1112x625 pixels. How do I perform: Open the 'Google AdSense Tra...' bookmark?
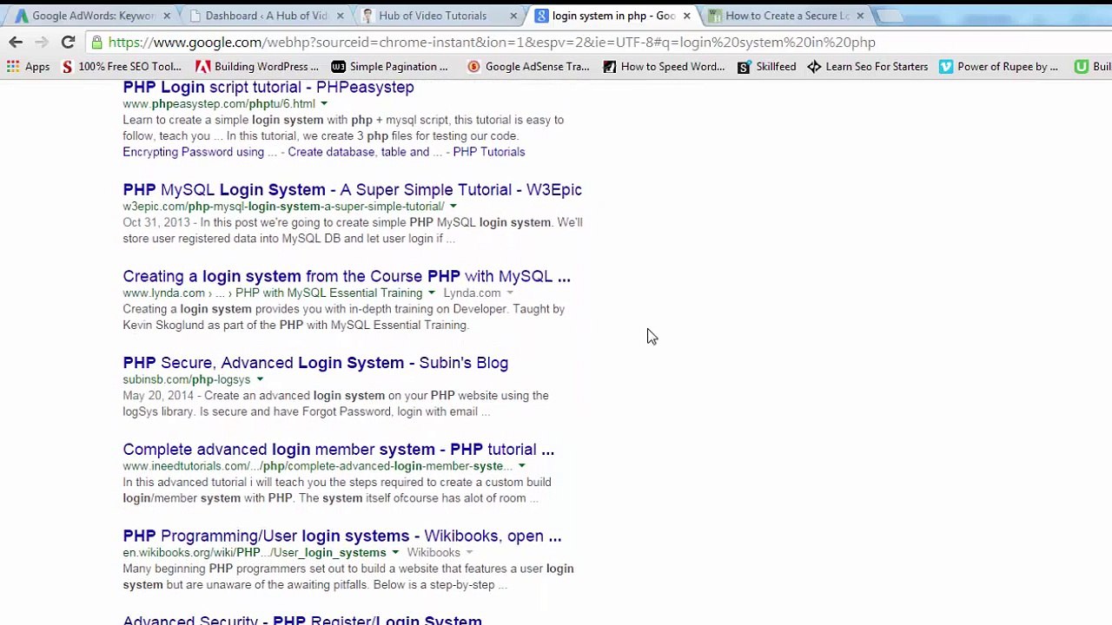528,67
